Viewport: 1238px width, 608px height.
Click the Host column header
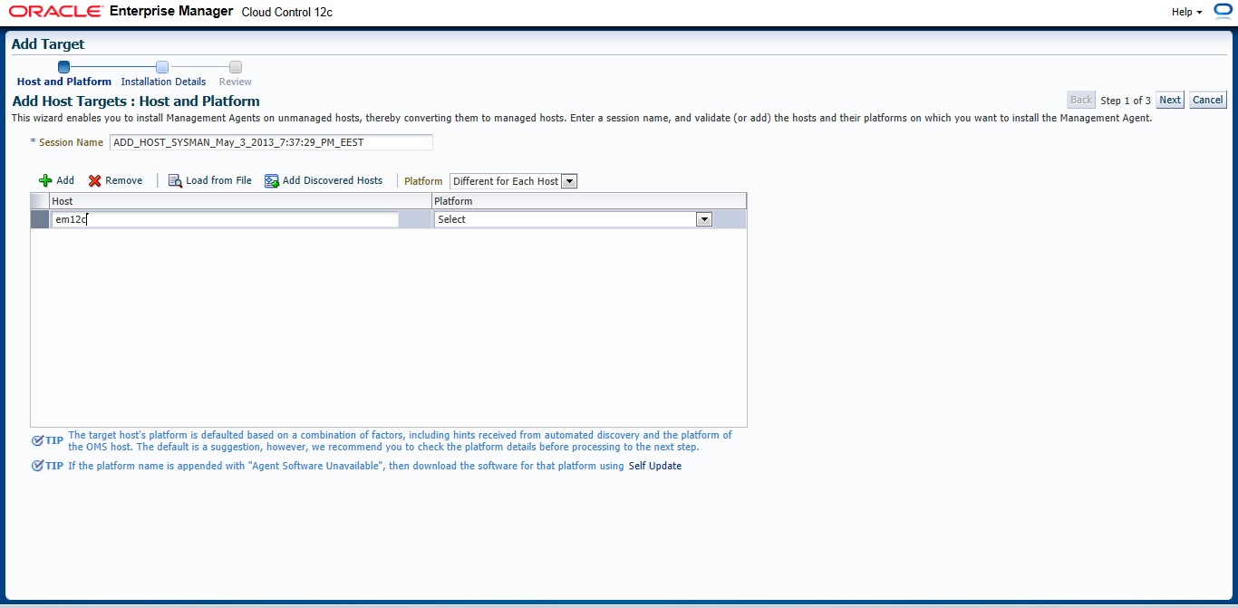pos(240,201)
